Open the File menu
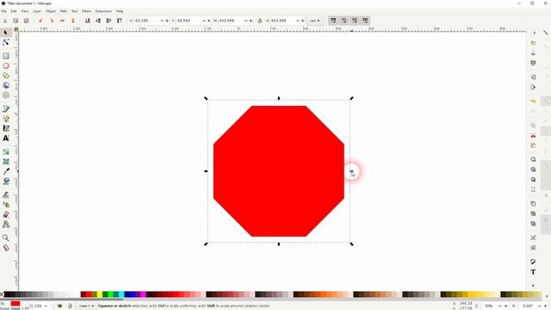This screenshot has height=310, width=551. pos(3,11)
